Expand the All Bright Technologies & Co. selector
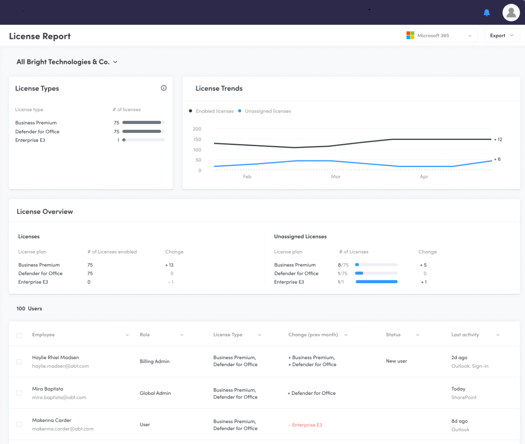Image resolution: width=525 pixels, height=444 pixels. click(115, 62)
